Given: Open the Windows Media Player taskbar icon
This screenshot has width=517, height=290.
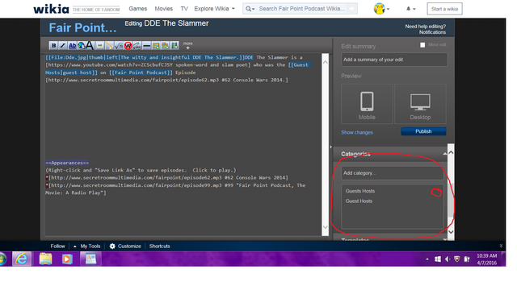Looking at the screenshot, I should click(67, 259).
